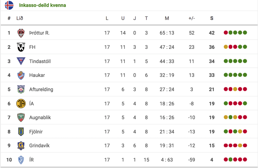
Task: Click the Afturelding UMFA emblem
Action: coord(21,89)
